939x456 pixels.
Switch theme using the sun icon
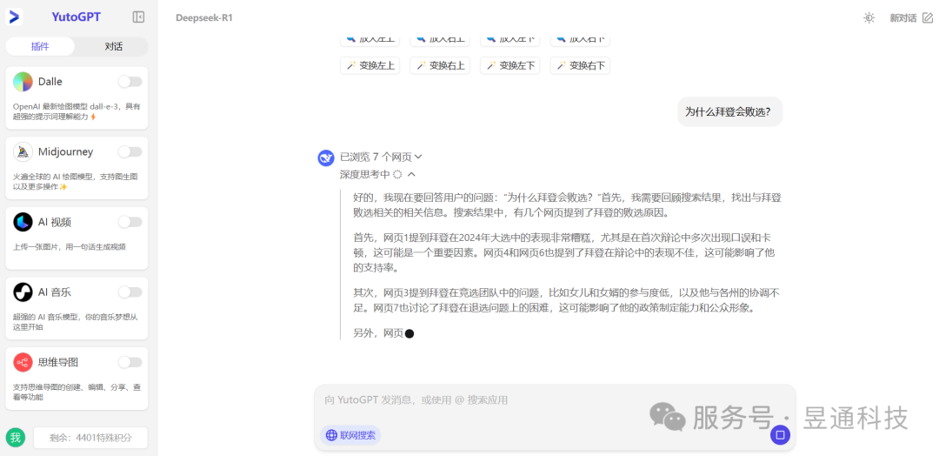pyautogui.click(x=869, y=18)
